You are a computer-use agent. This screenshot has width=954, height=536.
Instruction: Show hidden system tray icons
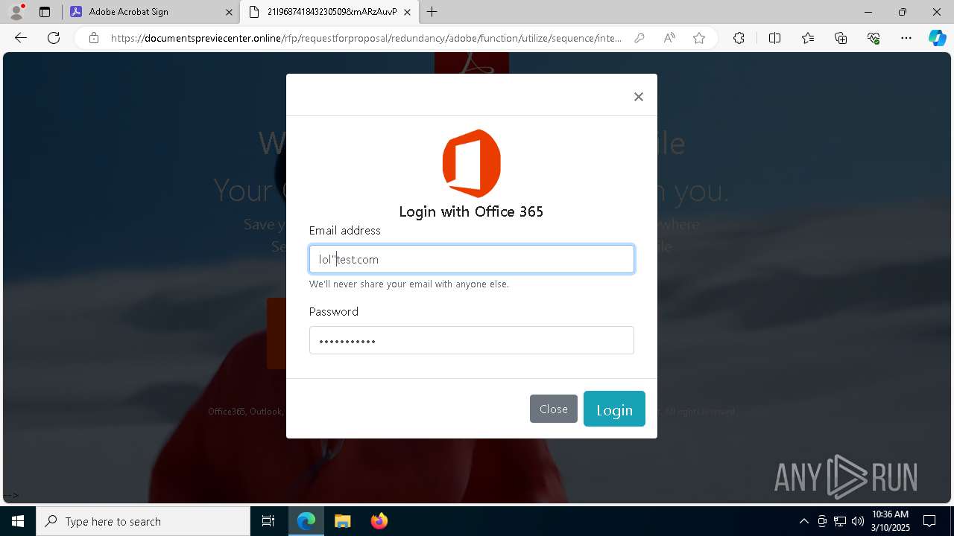[803, 521]
